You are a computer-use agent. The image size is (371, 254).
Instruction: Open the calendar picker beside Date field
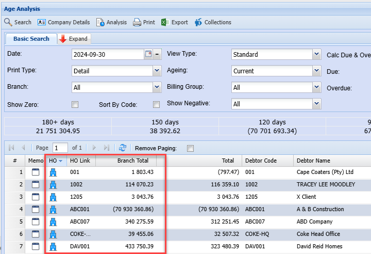pos(148,54)
